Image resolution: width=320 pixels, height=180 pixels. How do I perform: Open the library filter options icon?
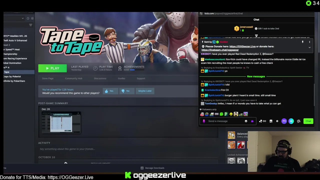tap(30, 25)
